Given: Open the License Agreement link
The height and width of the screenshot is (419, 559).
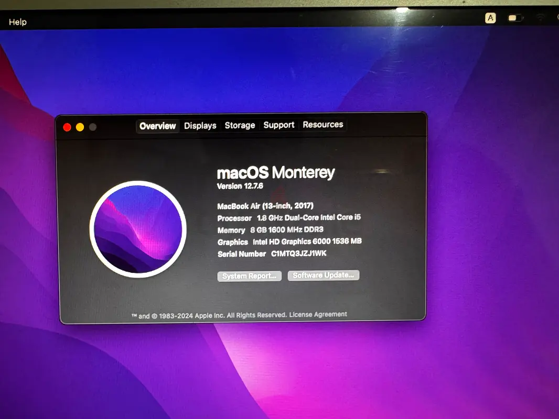Looking at the screenshot, I should [318, 314].
